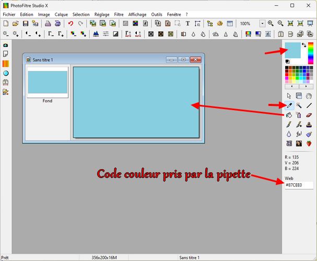The height and width of the screenshot is (261, 317).
Task: Print the image using the printer icon
Action: coord(48,23)
